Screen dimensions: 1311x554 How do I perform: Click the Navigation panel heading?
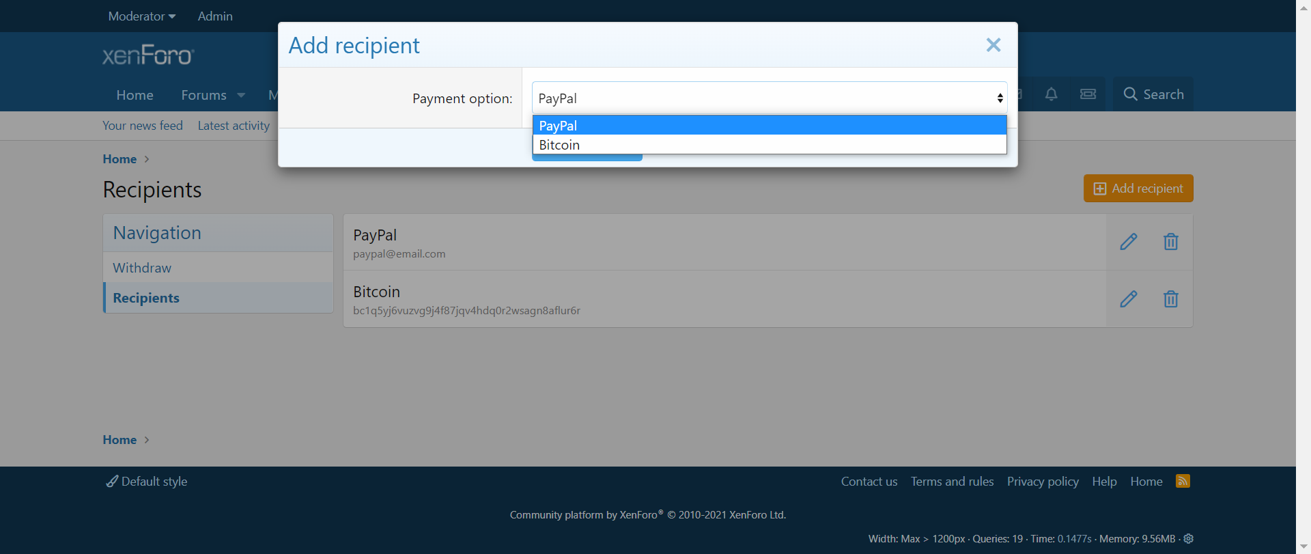157,233
